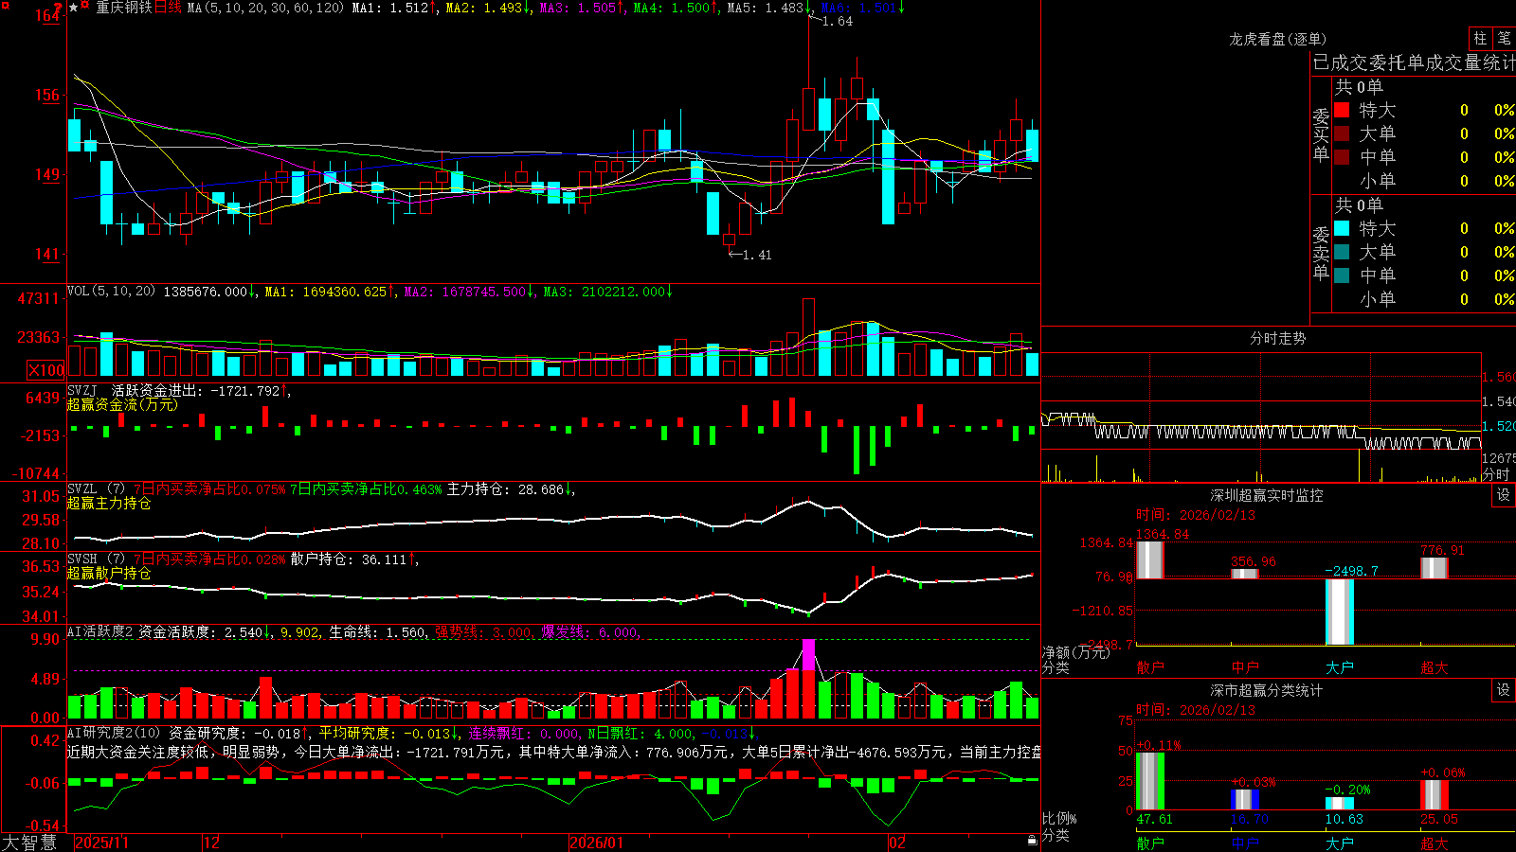Click the 深圳超赢实时监控 title
Image resolution: width=1516 pixels, height=852 pixels.
click(x=1267, y=495)
